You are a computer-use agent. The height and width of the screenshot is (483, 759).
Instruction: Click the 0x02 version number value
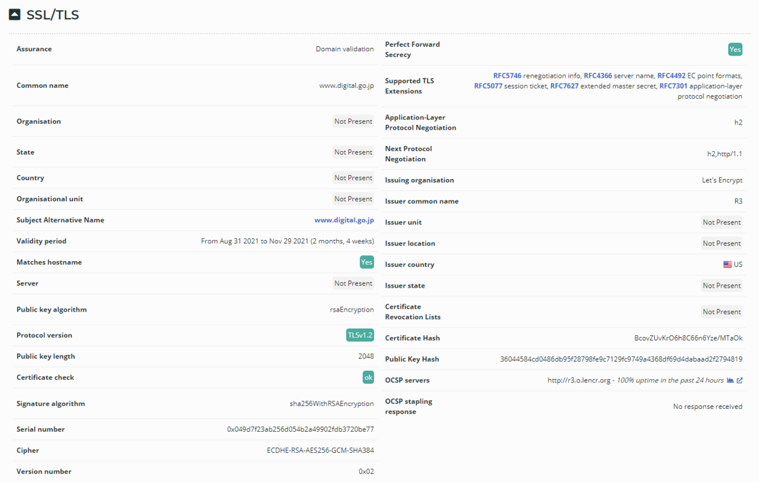pos(366,472)
